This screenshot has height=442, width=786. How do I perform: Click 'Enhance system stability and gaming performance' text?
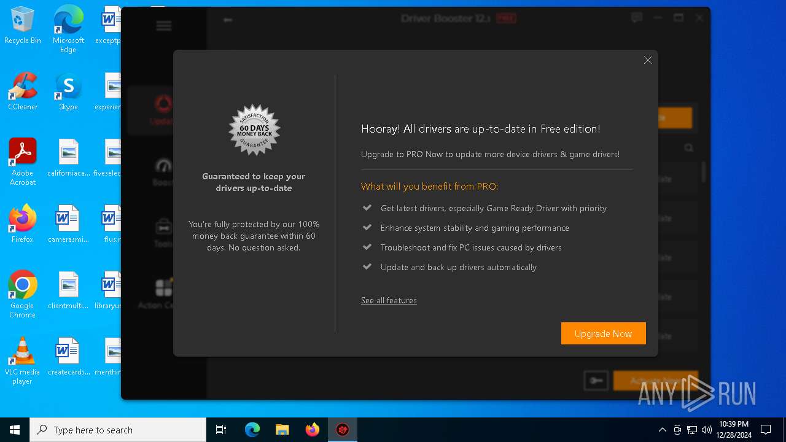475,228
